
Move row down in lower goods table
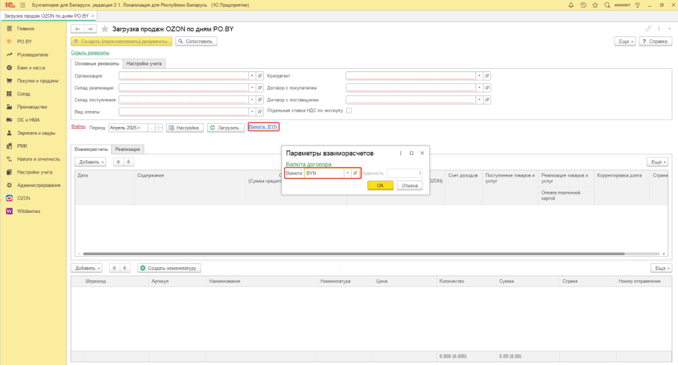click(x=124, y=268)
